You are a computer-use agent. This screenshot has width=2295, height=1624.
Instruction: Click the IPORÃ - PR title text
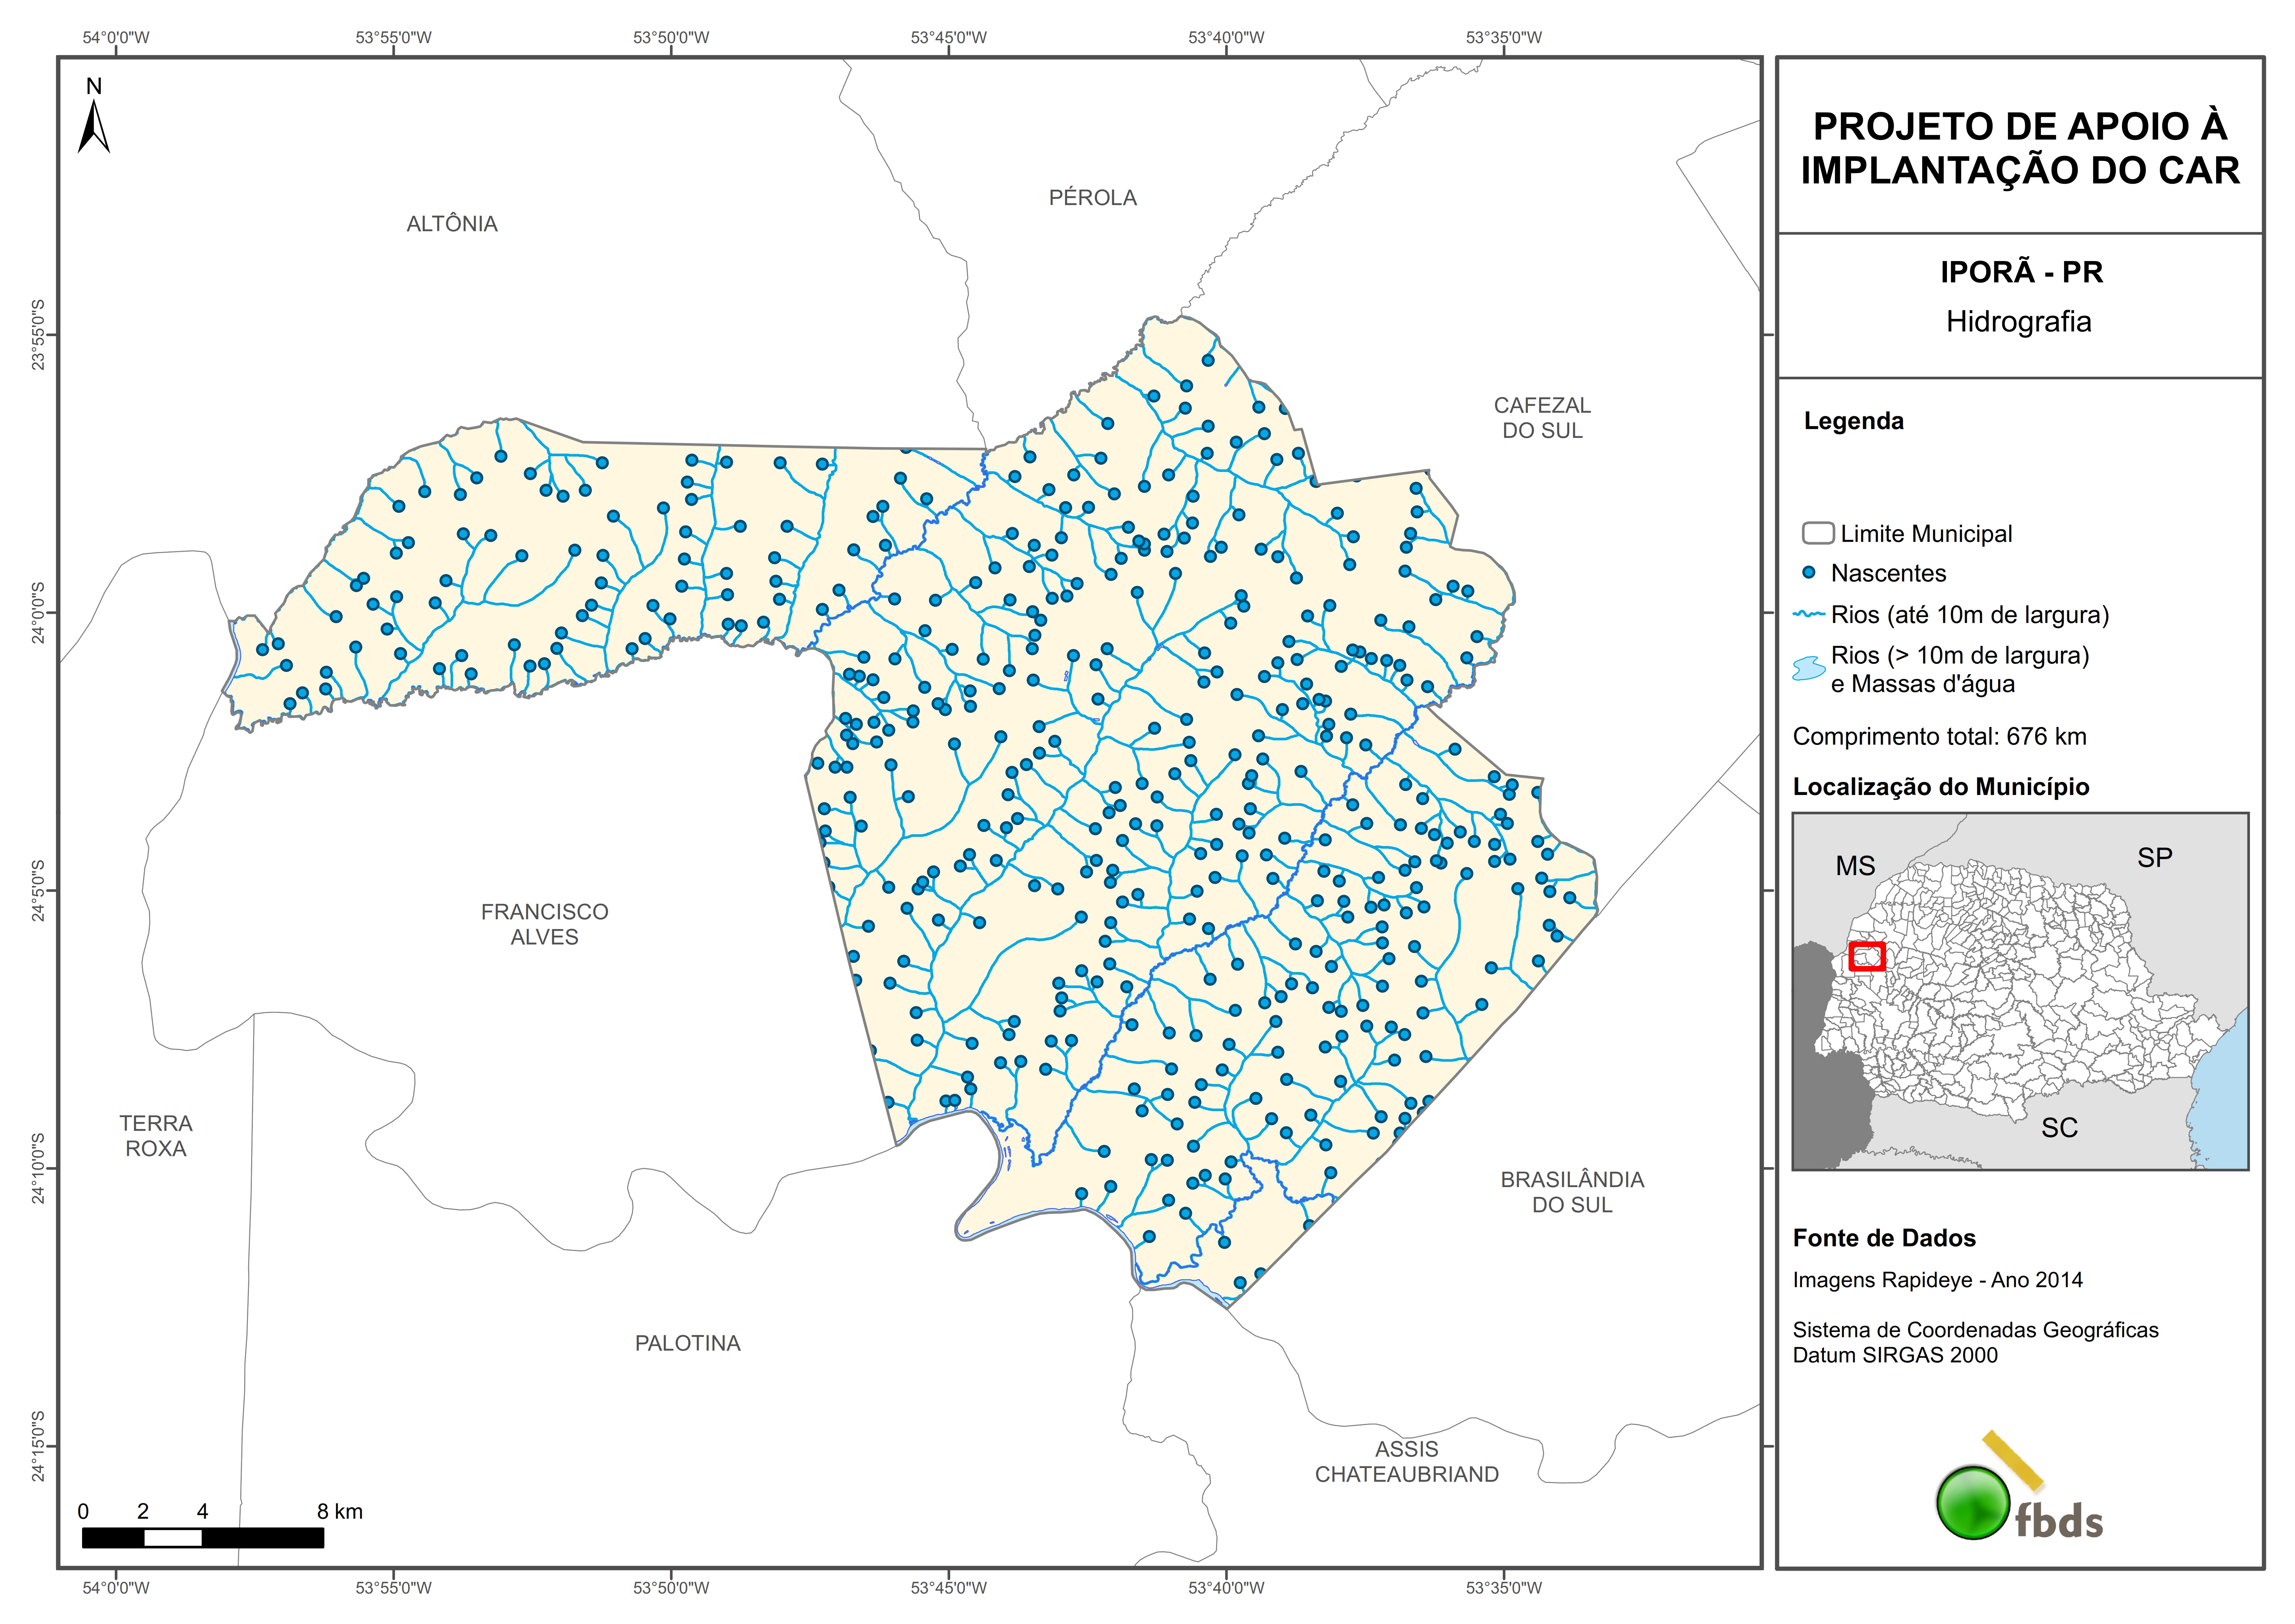coord(2021,272)
